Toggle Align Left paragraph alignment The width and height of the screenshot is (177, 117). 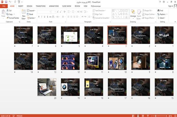pyautogui.click(x=68, y=17)
